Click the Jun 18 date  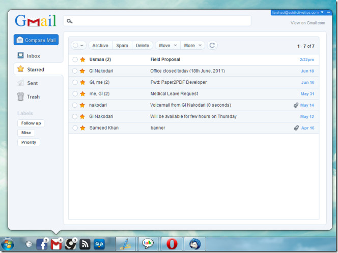pos(307,71)
